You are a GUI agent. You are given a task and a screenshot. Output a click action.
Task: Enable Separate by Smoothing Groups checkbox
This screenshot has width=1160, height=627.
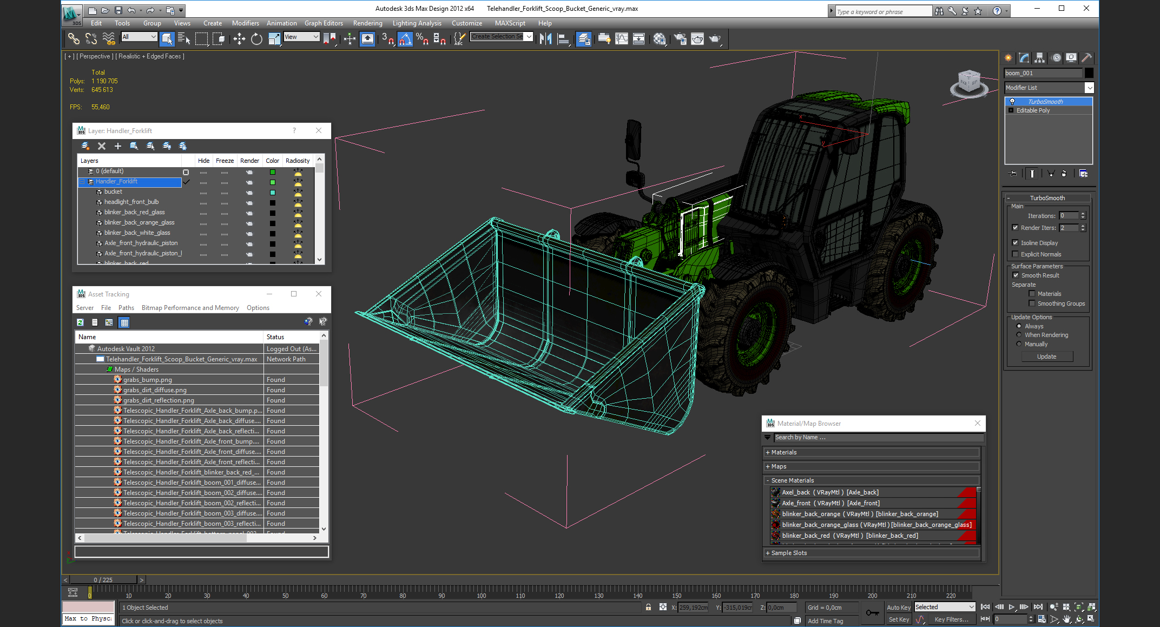click(1032, 303)
